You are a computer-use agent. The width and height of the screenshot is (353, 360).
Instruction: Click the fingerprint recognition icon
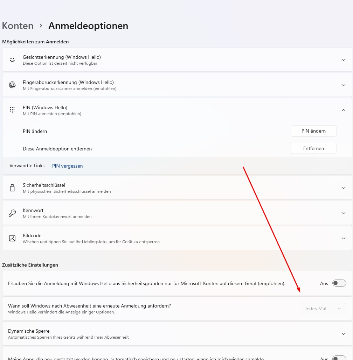point(12,85)
